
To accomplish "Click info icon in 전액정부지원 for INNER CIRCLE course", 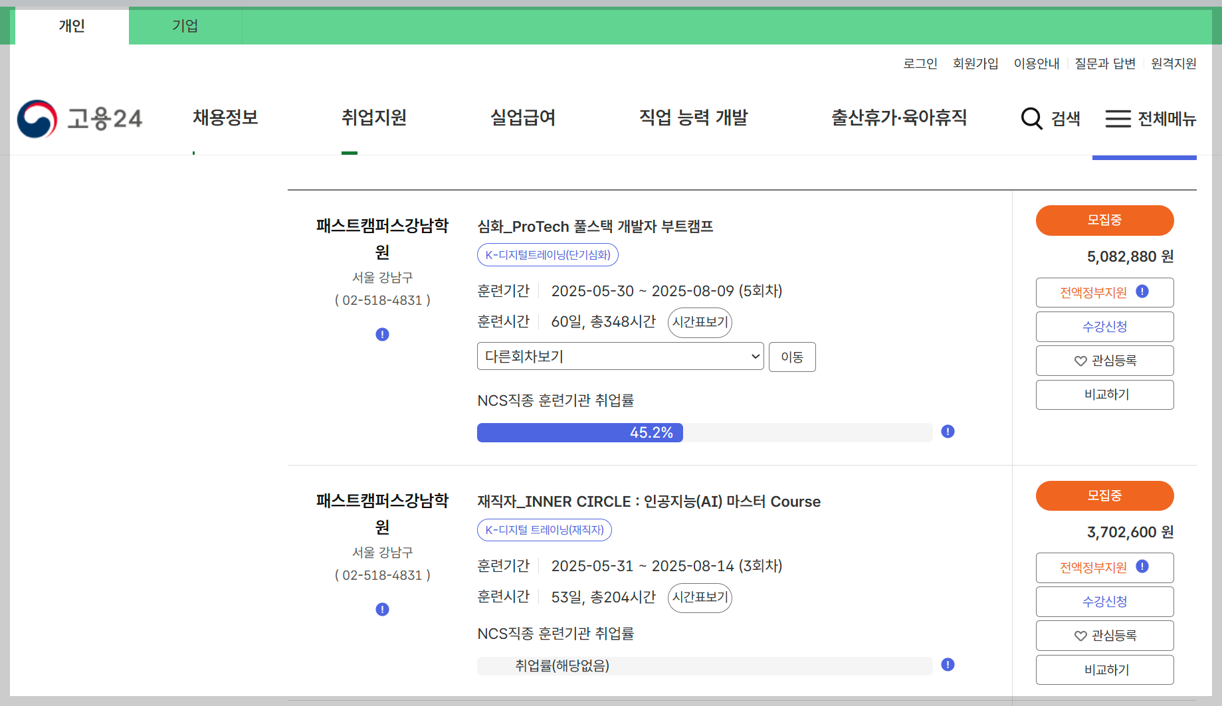I will coord(1142,567).
